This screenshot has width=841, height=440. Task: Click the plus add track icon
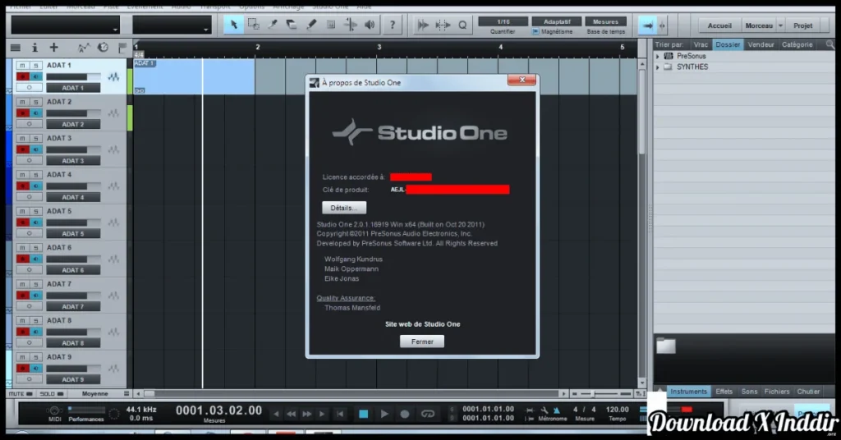pos(53,48)
